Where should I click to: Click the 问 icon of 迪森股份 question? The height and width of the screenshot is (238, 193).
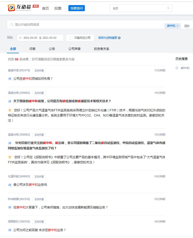point(10,230)
